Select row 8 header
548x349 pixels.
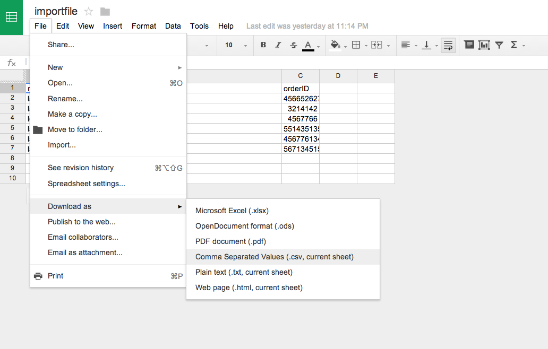pyautogui.click(x=12, y=158)
